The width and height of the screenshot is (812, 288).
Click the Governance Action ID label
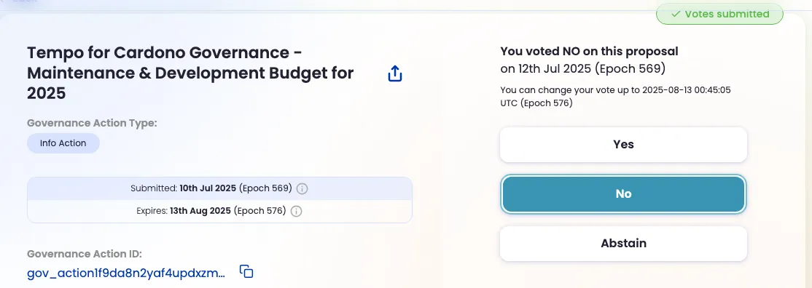click(84, 254)
